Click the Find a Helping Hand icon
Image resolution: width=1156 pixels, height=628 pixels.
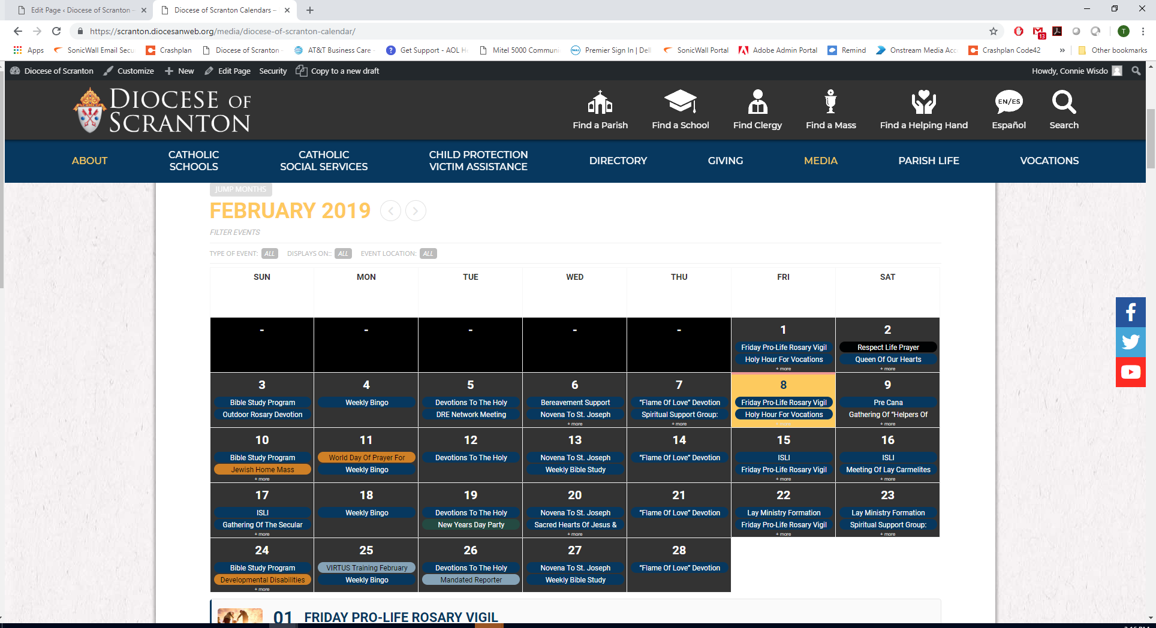[923, 102]
